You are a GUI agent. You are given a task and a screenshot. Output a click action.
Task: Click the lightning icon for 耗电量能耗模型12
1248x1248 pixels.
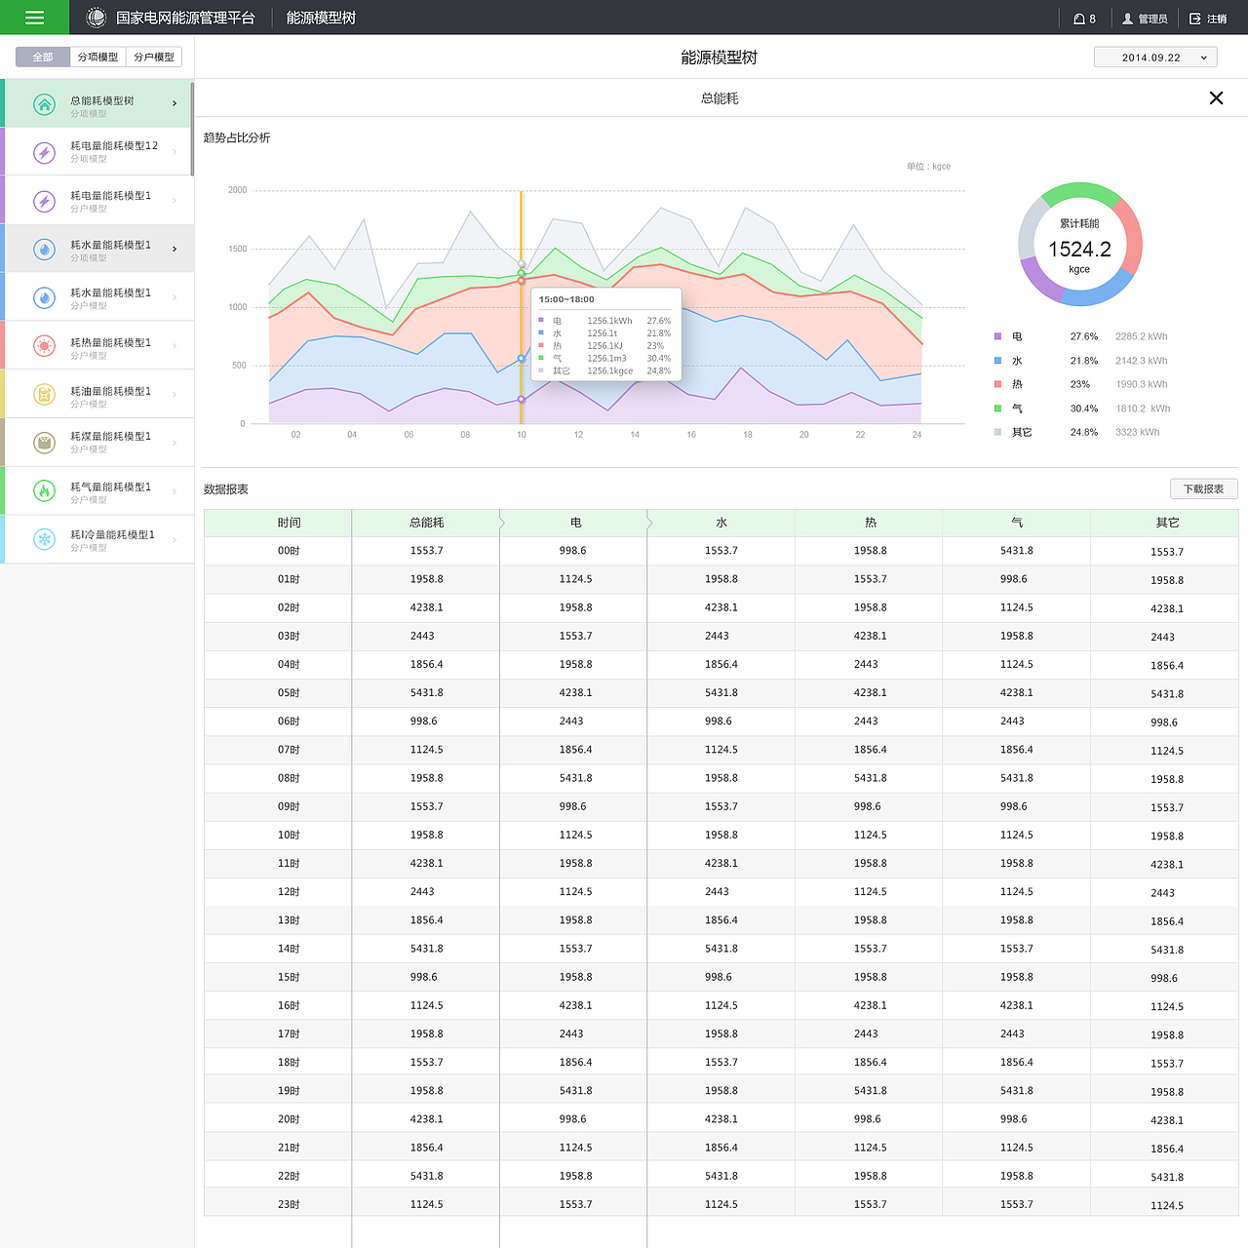[x=45, y=152]
